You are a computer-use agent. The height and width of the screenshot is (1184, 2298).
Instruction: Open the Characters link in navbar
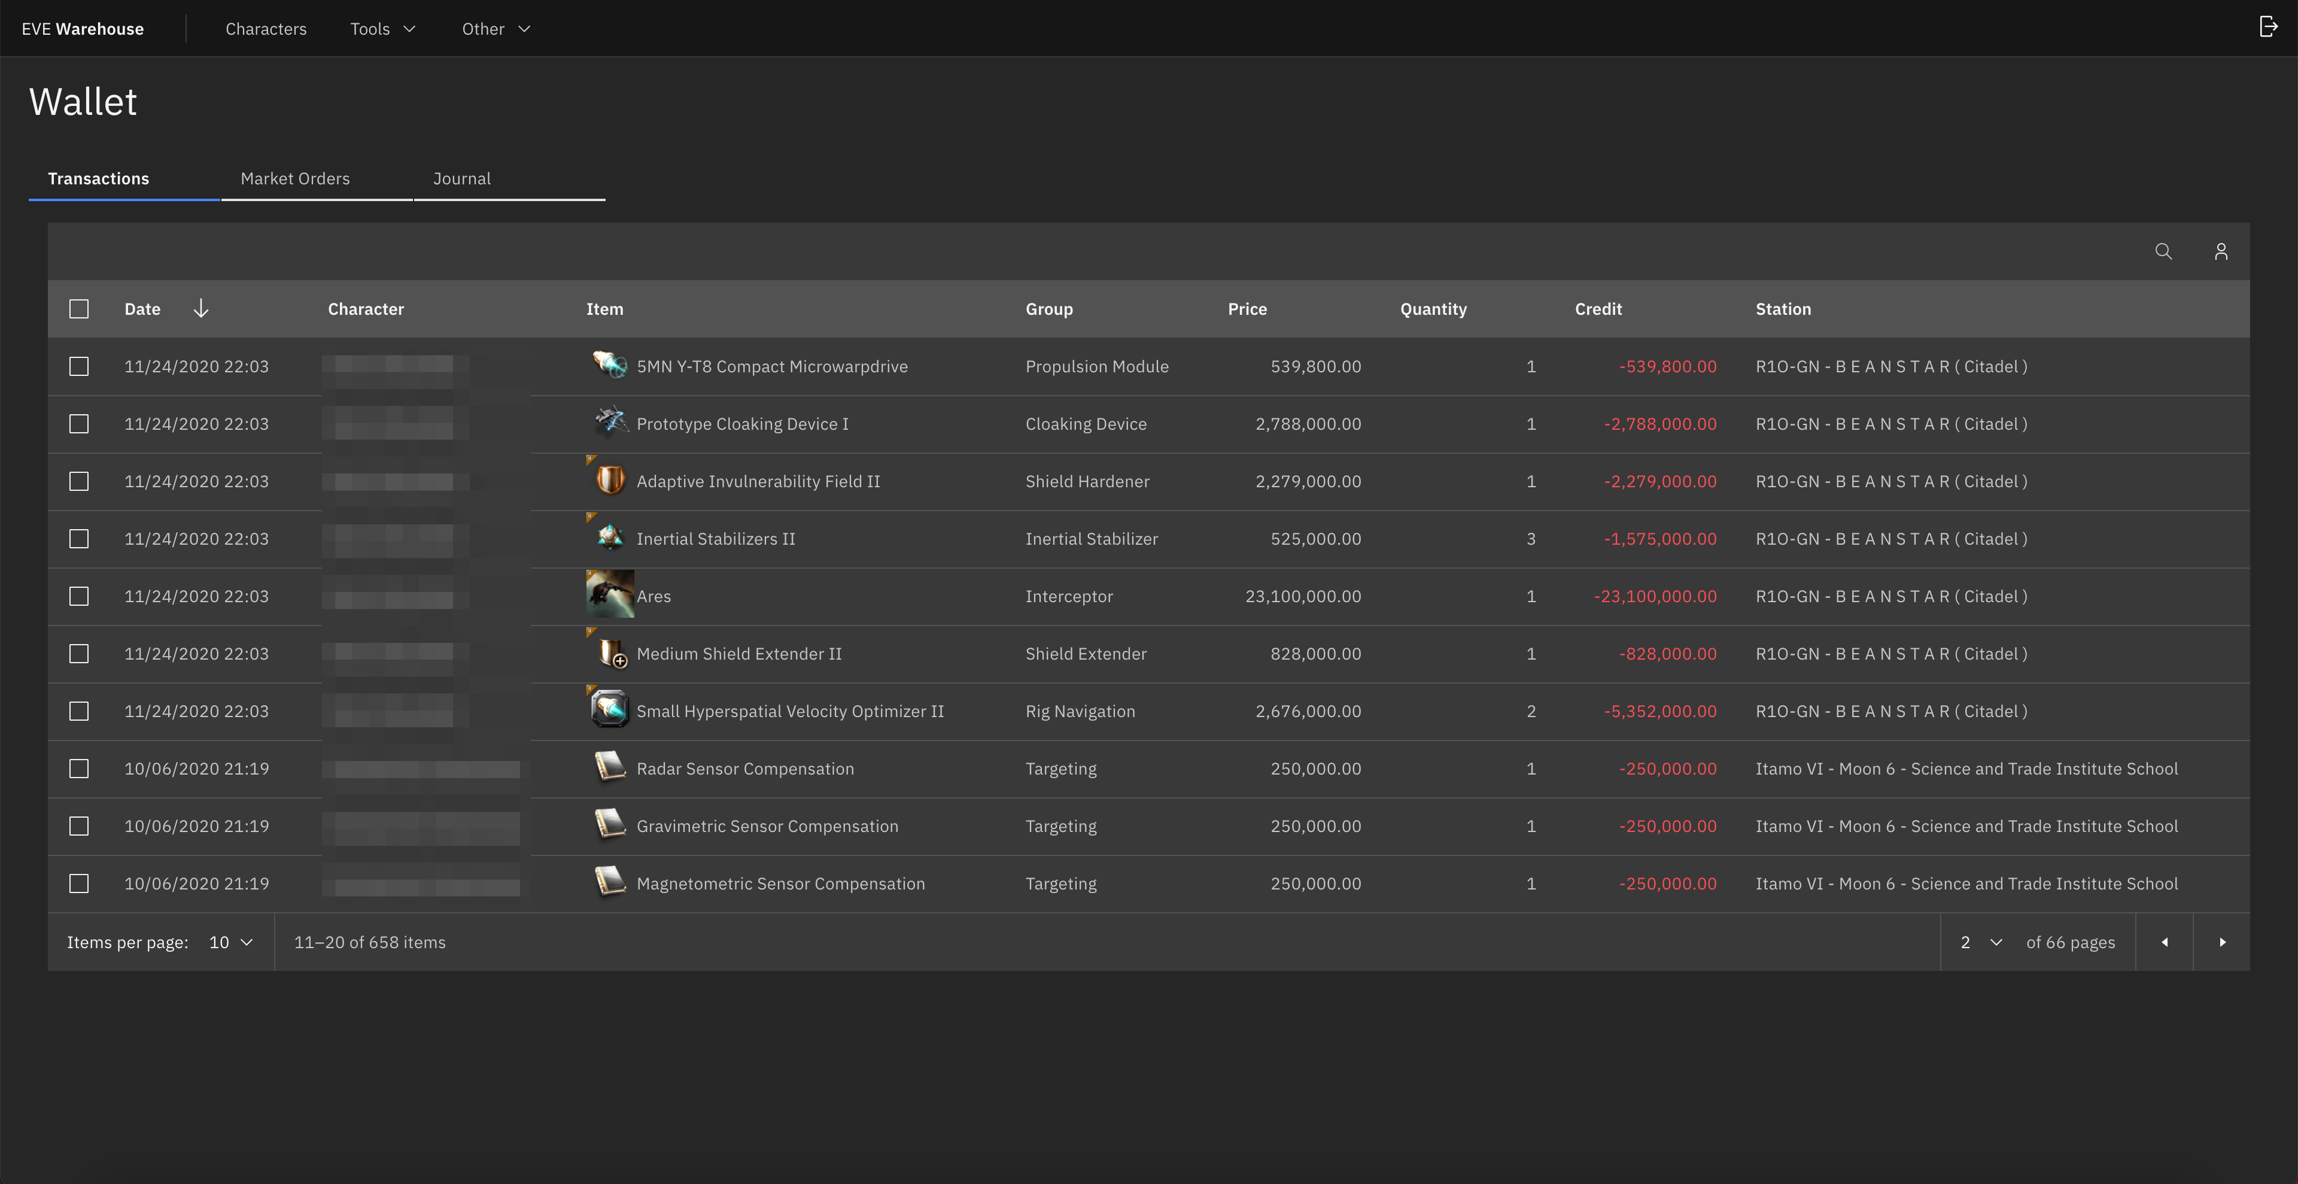click(x=266, y=29)
